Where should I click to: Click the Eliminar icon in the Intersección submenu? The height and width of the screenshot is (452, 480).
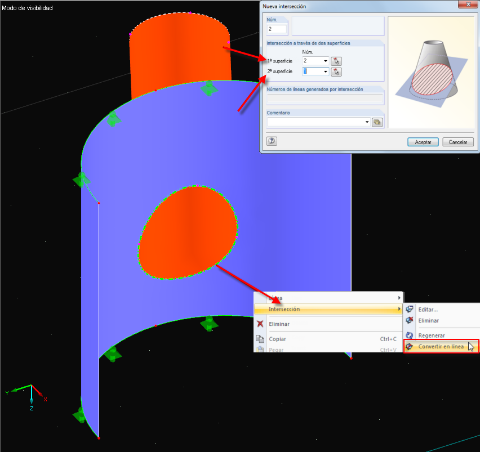(409, 320)
